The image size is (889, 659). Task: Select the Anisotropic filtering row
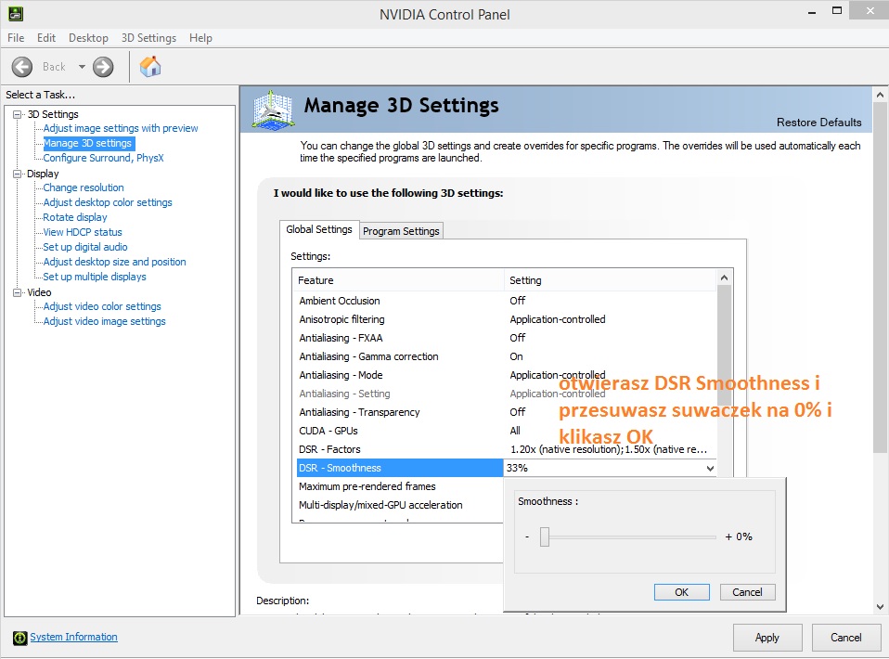(507, 320)
